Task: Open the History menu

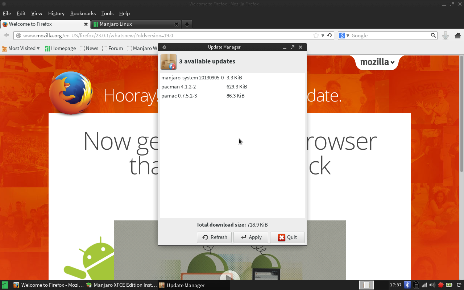Action: coord(56,13)
